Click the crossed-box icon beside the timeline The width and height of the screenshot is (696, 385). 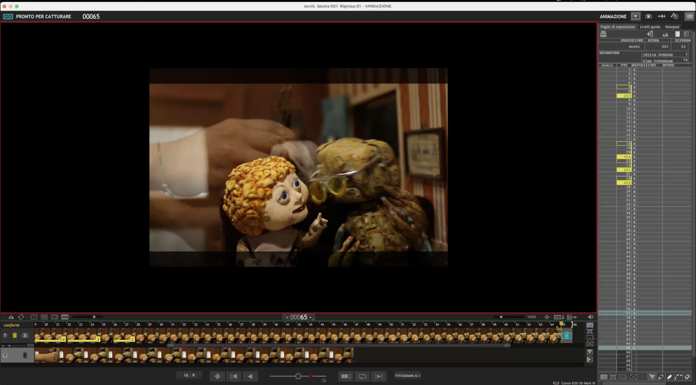coord(590,344)
